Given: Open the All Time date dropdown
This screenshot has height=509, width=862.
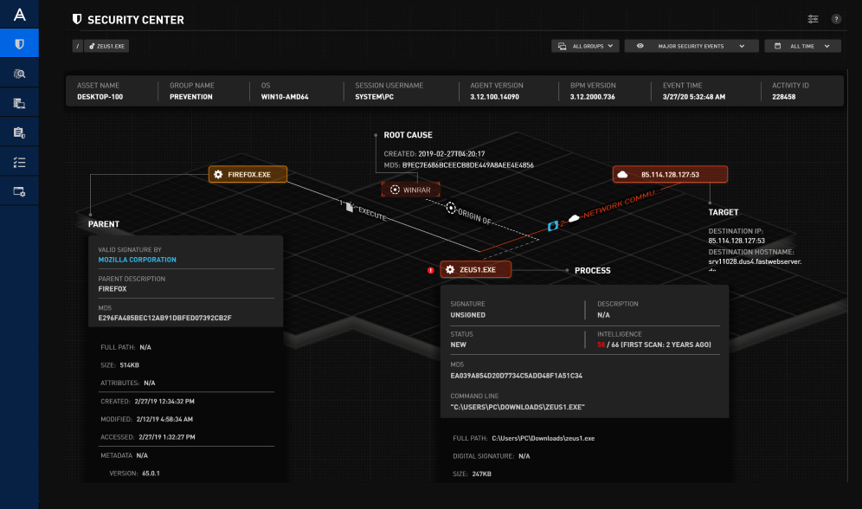Looking at the screenshot, I should pos(802,46).
